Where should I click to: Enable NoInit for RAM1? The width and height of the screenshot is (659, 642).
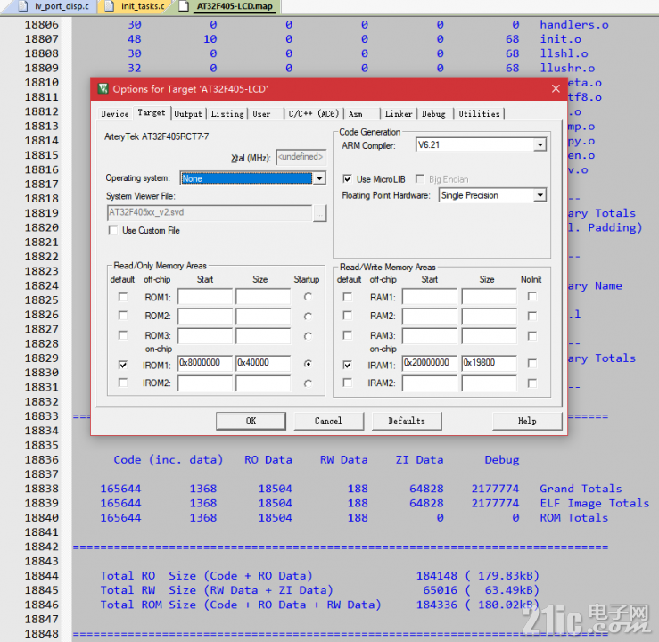532,296
